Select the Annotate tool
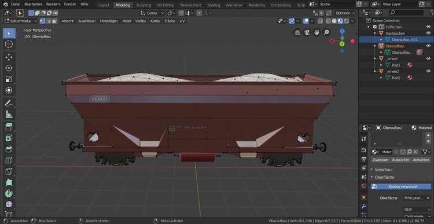This screenshot has height=224, width=434. (x=9, y=104)
